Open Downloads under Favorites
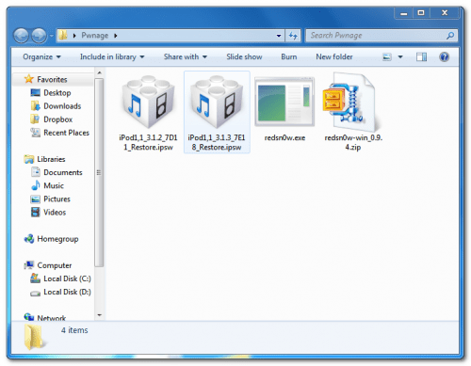Viewport: 471px width, 366px height. (x=62, y=106)
